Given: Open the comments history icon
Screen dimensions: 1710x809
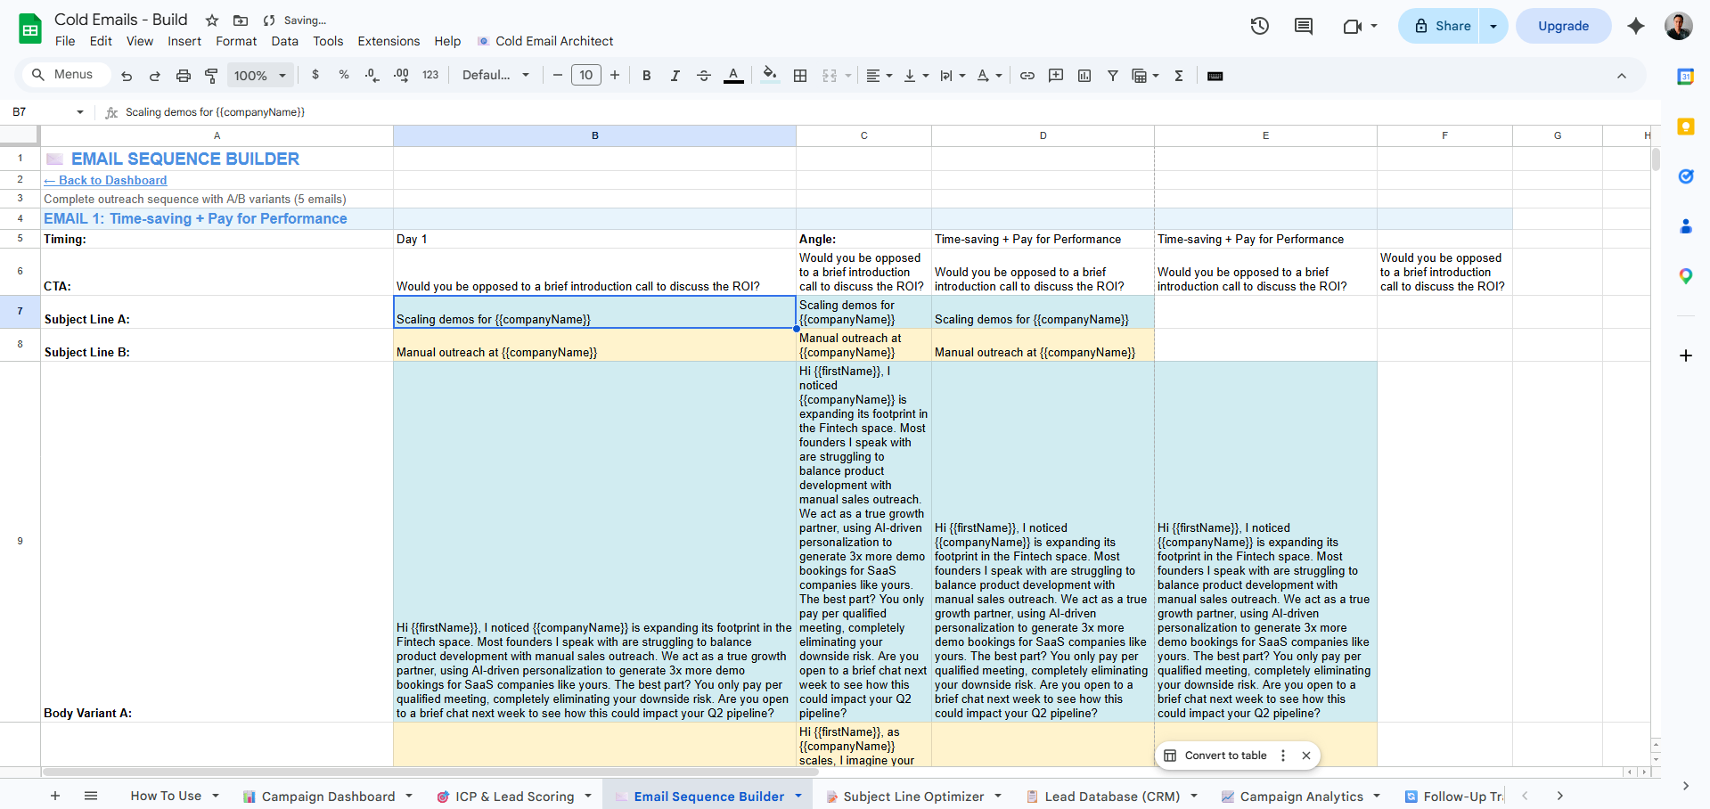Looking at the screenshot, I should [1304, 26].
